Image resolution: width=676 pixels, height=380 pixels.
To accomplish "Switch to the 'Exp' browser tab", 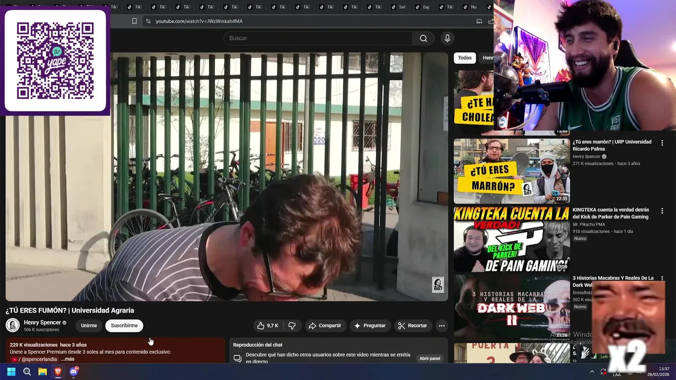I will 422,7.
